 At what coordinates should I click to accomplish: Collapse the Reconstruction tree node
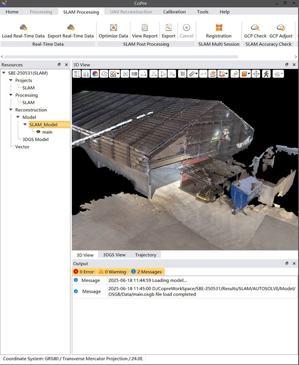click(11, 110)
